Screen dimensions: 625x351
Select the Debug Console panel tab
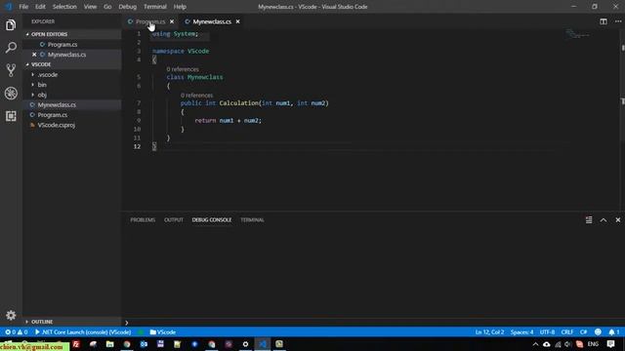(x=212, y=220)
